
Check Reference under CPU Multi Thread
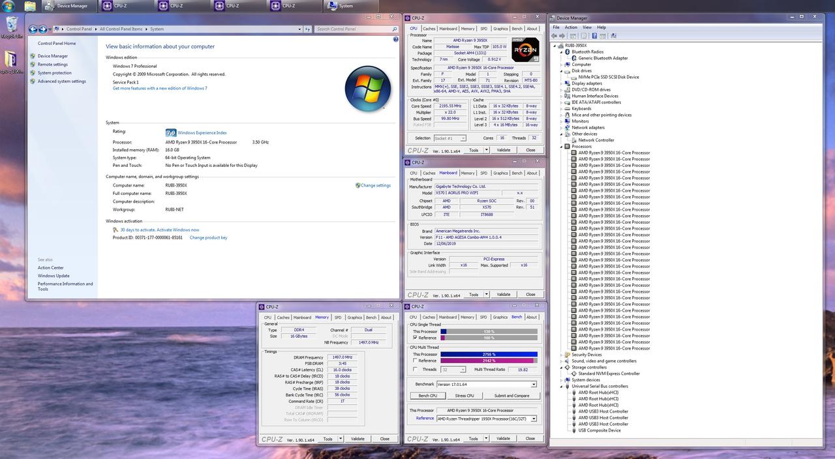click(415, 361)
